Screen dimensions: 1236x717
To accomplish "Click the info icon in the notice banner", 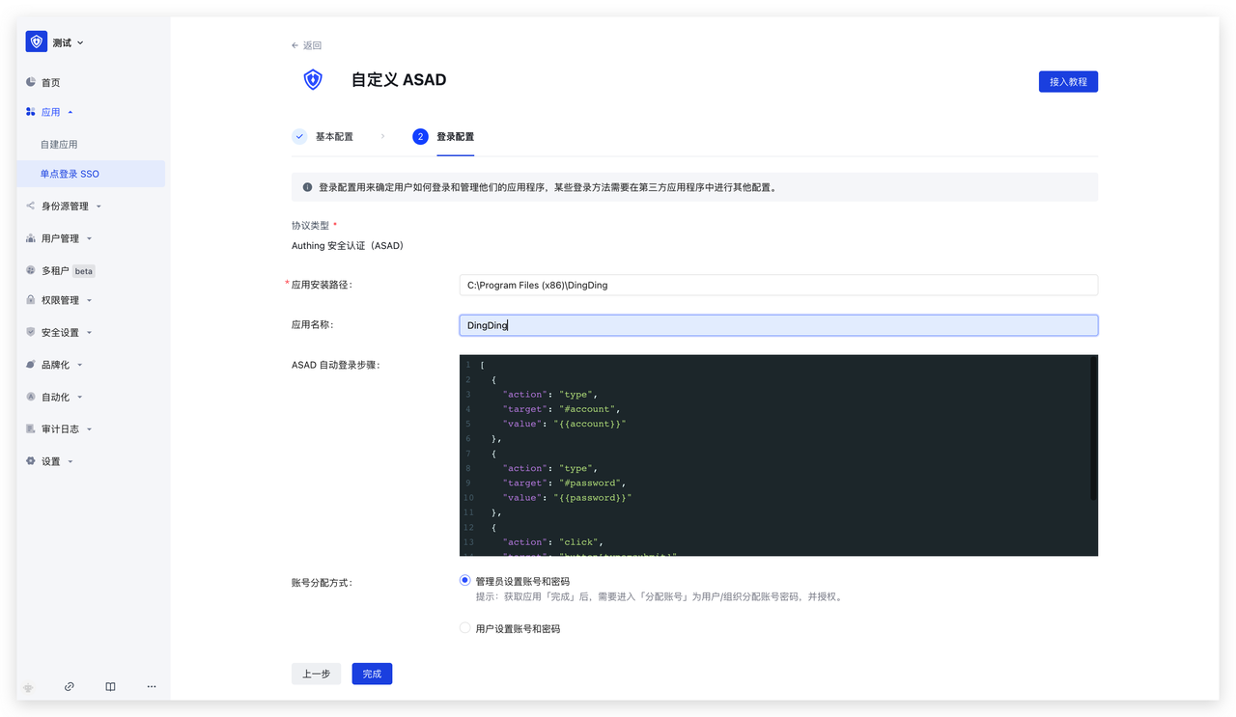I will (307, 187).
